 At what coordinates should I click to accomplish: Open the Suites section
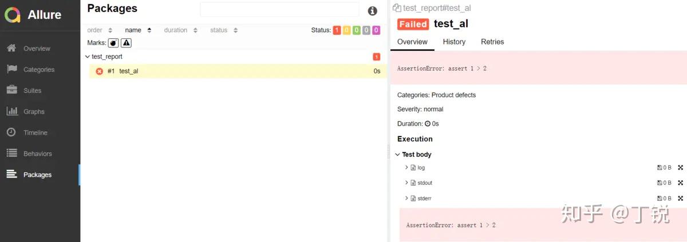pos(32,91)
